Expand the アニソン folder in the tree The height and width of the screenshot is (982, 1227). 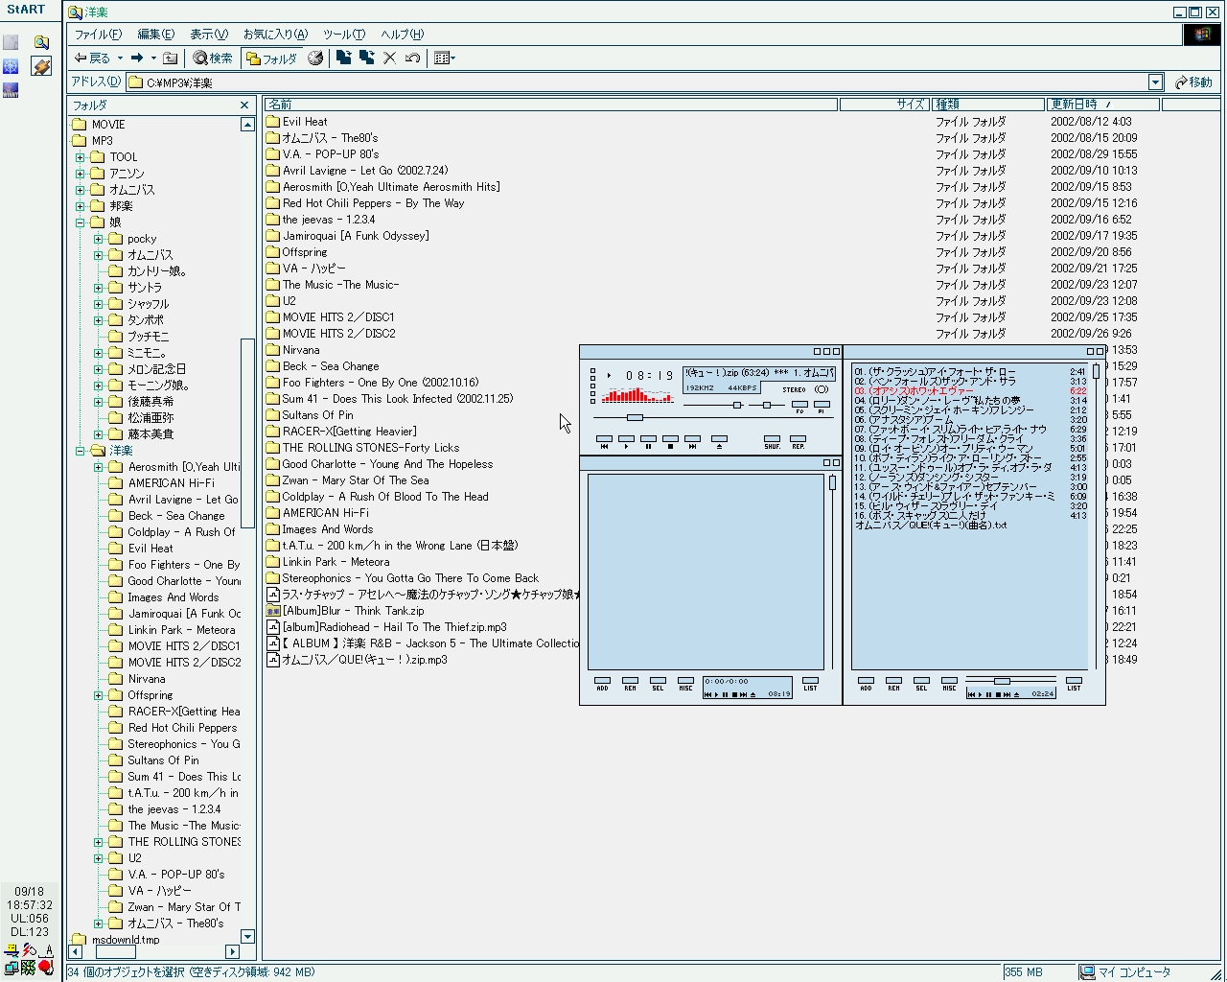80,174
